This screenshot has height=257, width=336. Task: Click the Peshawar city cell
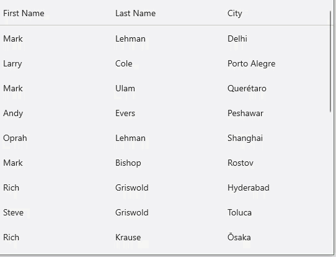[x=245, y=113]
